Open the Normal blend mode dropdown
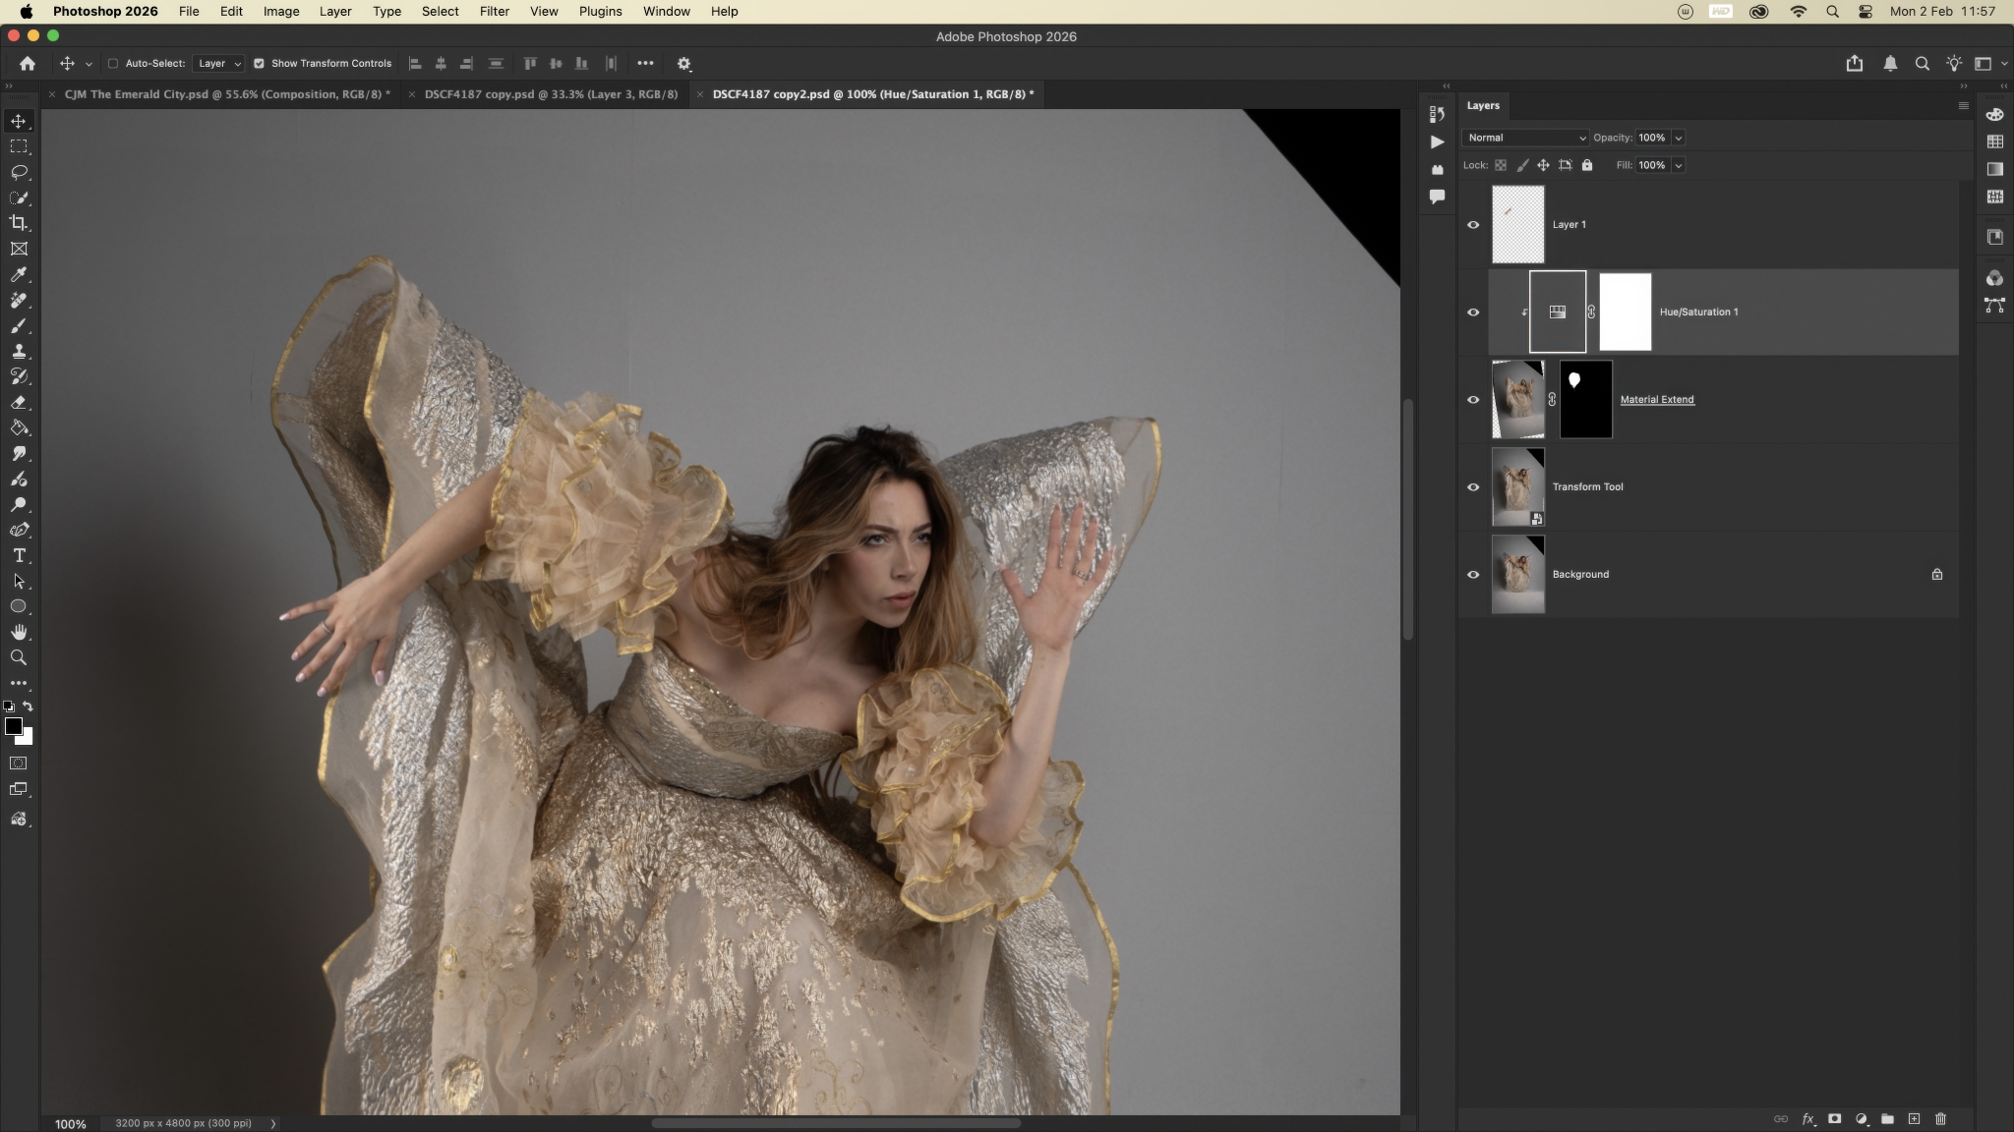2014x1132 pixels. coord(1525,138)
